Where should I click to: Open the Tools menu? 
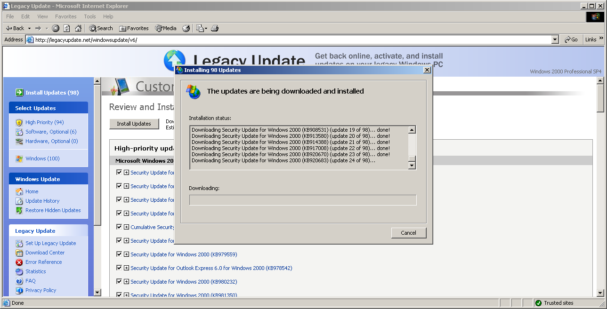[x=89, y=16]
